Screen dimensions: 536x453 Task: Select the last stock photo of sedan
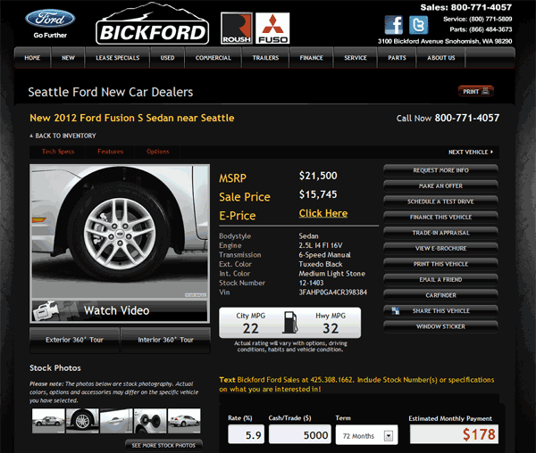coord(184,421)
